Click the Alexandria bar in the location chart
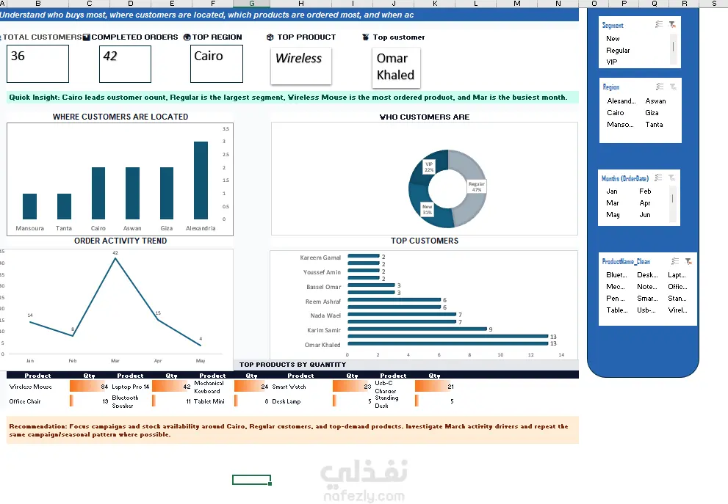 coord(201,180)
